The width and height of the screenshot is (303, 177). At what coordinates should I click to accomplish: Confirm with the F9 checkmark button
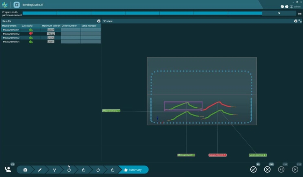pyautogui.click(x=253, y=169)
